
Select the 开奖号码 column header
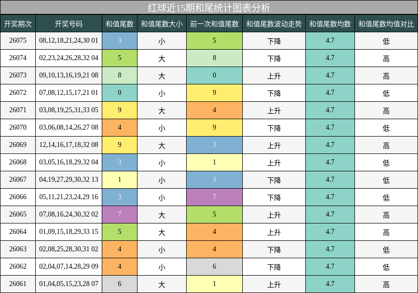click(69, 24)
